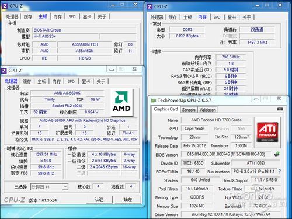Click the Bus Interface question mark
This screenshot has width=292, height=219.
[x=280, y=172]
